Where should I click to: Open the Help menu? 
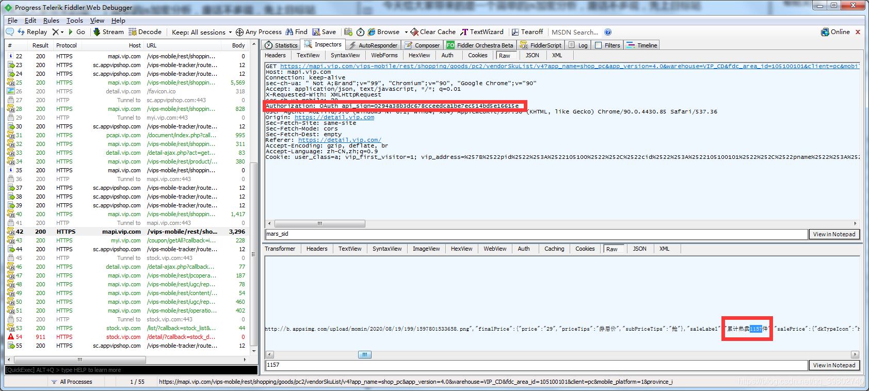click(118, 21)
